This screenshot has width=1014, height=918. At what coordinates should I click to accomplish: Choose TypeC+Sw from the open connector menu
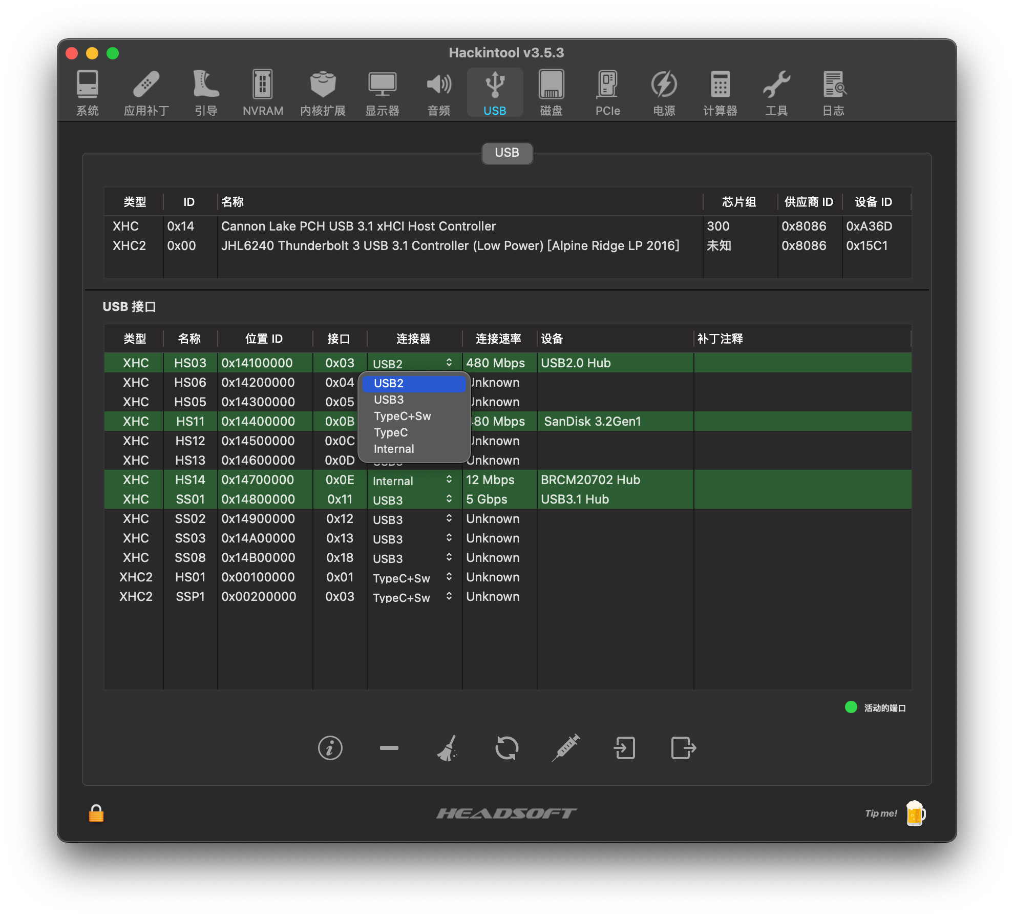tap(402, 416)
